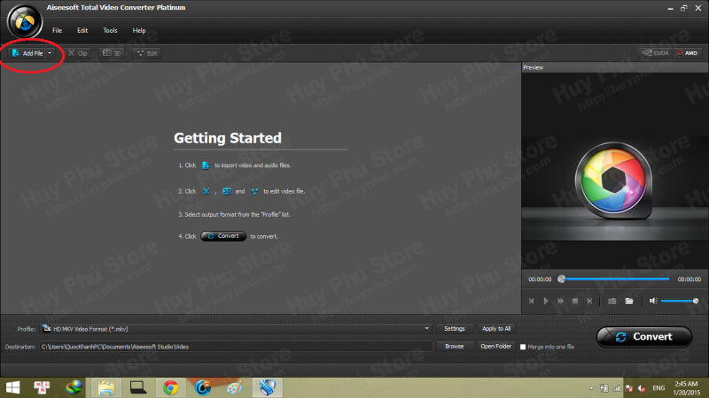Click the import file icon in step 1
The width and height of the screenshot is (709, 398).
(x=206, y=165)
